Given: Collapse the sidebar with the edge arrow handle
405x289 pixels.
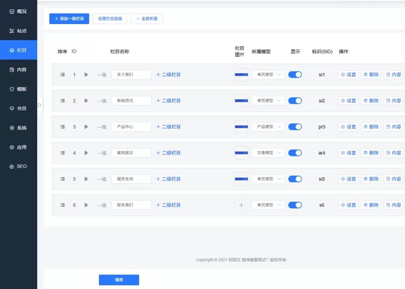Looking at the screenshot, I should pyautogui.click(x=40, y=105).
